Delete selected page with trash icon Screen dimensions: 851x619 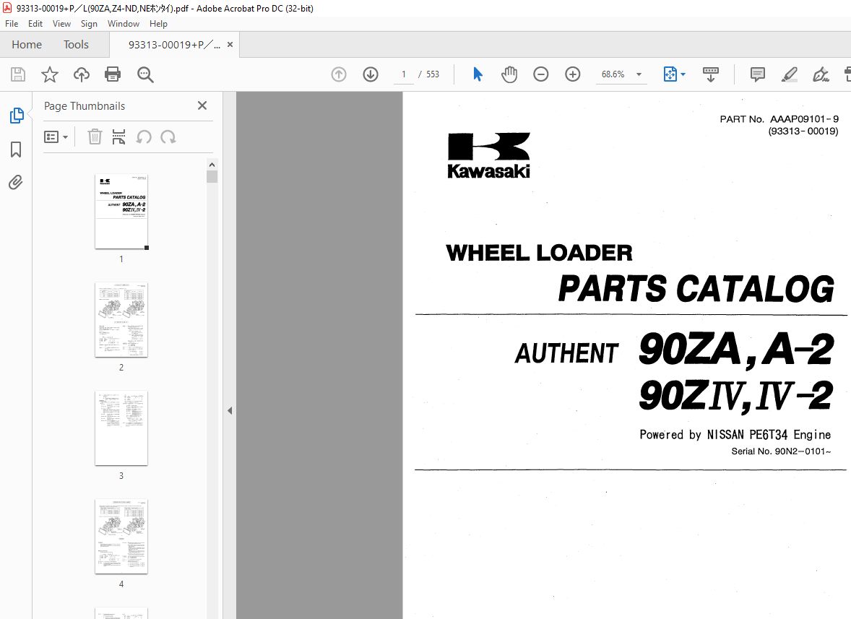(x=95, y=137)
